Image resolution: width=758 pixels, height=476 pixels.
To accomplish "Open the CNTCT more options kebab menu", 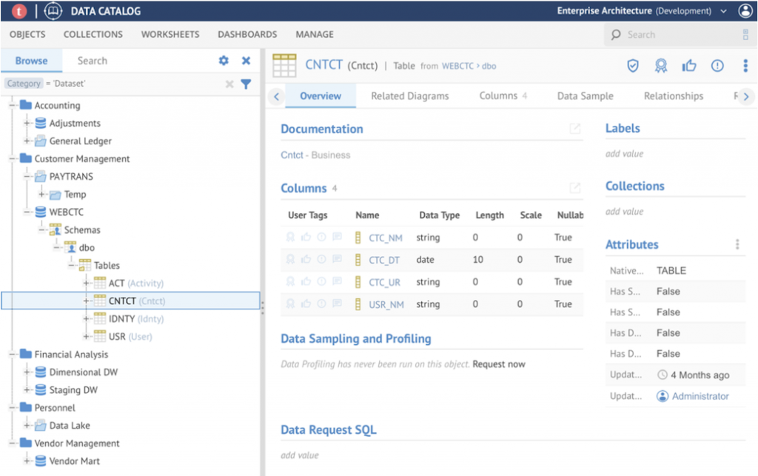I will click(x=745, y=66).
